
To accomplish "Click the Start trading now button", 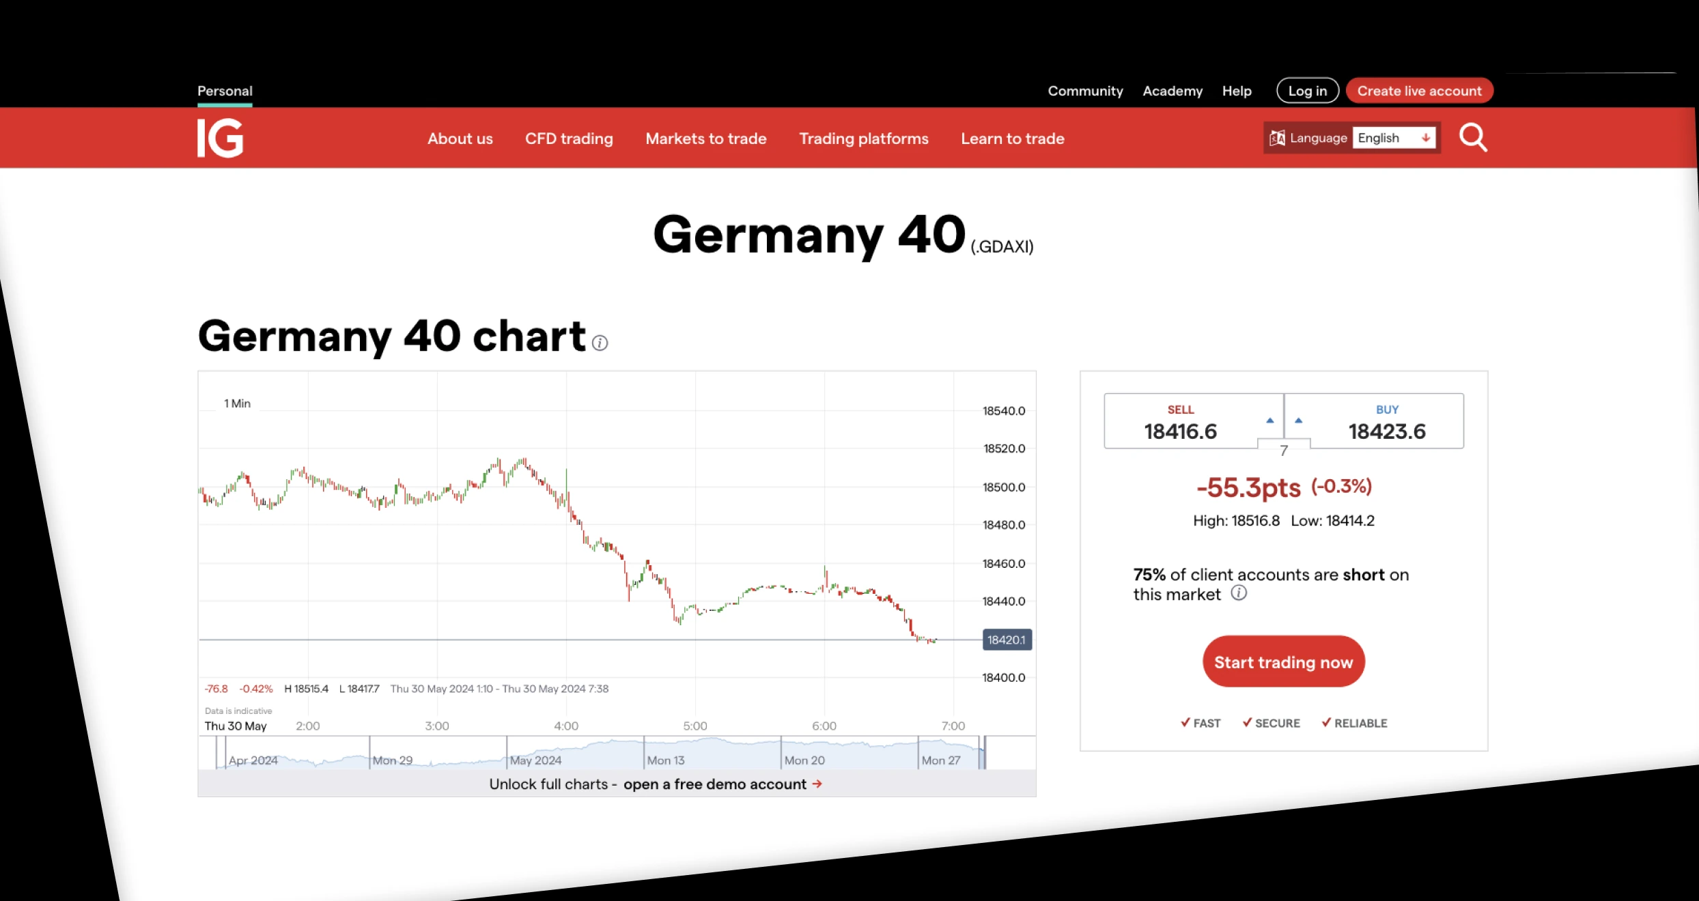I will tap(1284, 661).
